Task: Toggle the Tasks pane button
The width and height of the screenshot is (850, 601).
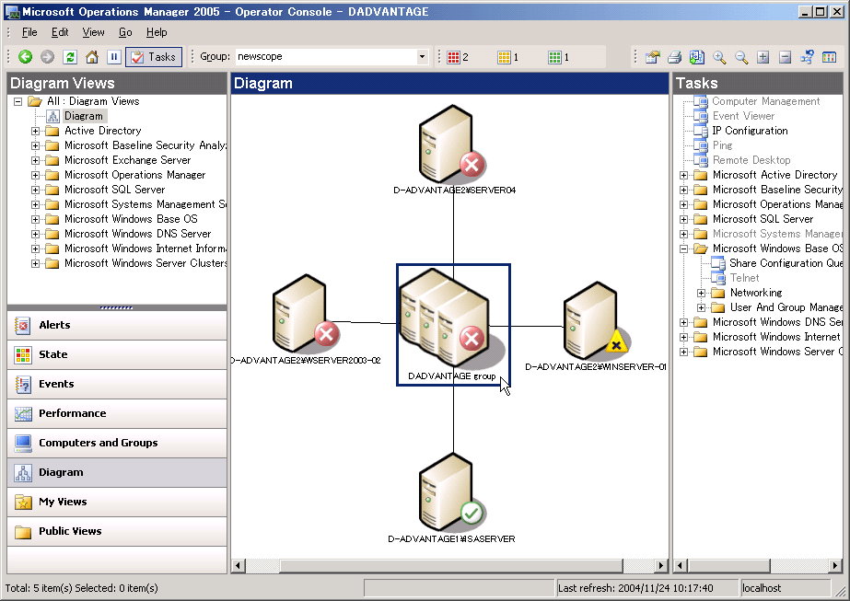Action: coord(154,57)
